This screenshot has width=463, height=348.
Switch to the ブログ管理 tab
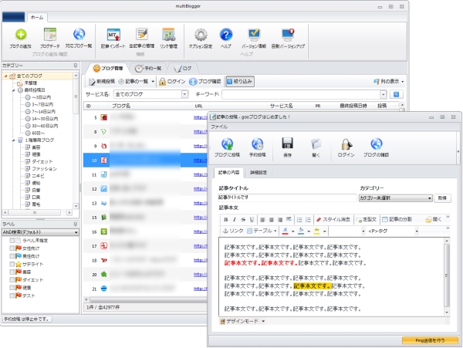point(107,69)
